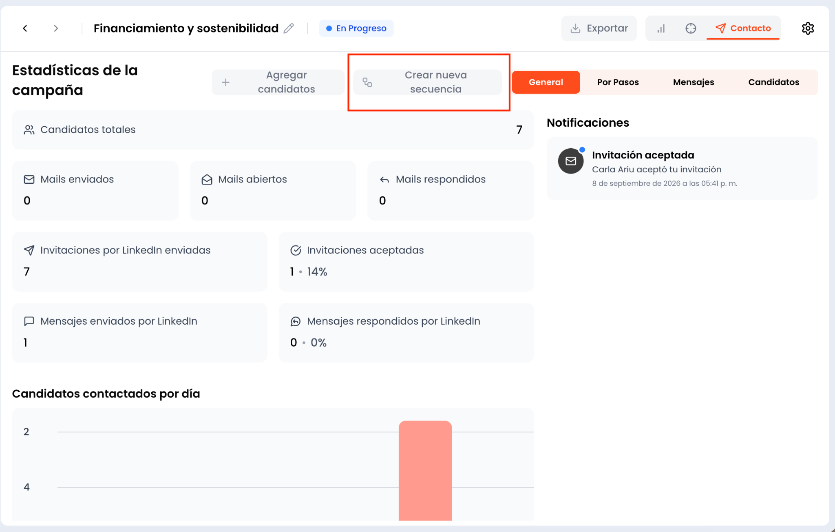Click the En Progreso status badge
The height and width of the screenshot is (532, 835).
point(356,28)
